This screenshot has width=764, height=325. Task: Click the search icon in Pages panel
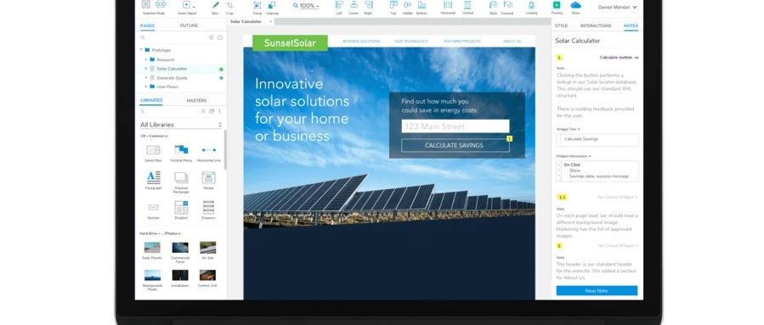[143, 37]
